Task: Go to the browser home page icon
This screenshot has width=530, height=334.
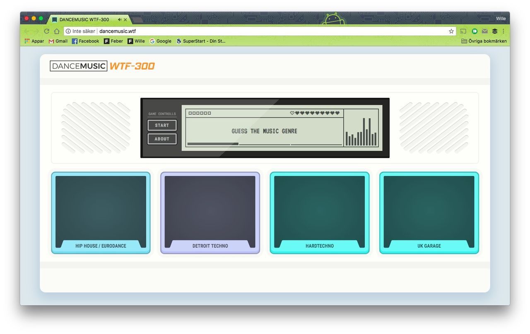Action: pyautogui.click(x=57, y=31)
